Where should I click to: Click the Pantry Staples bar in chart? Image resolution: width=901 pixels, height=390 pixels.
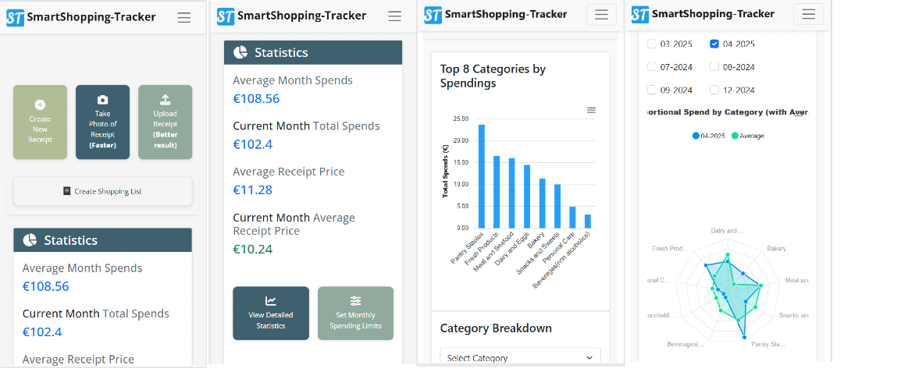(482, 176)
